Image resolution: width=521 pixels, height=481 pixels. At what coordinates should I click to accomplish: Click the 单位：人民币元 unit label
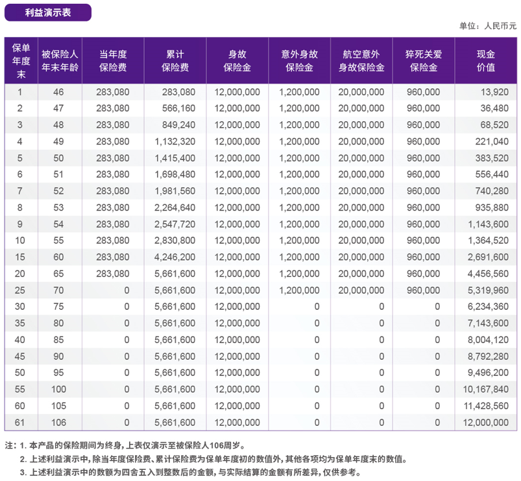click(x=488, y=26)
